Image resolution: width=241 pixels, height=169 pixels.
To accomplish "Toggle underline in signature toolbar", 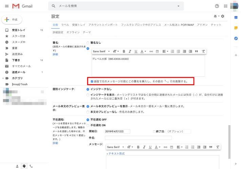I will pyautogui.click(x=136, y=51).
